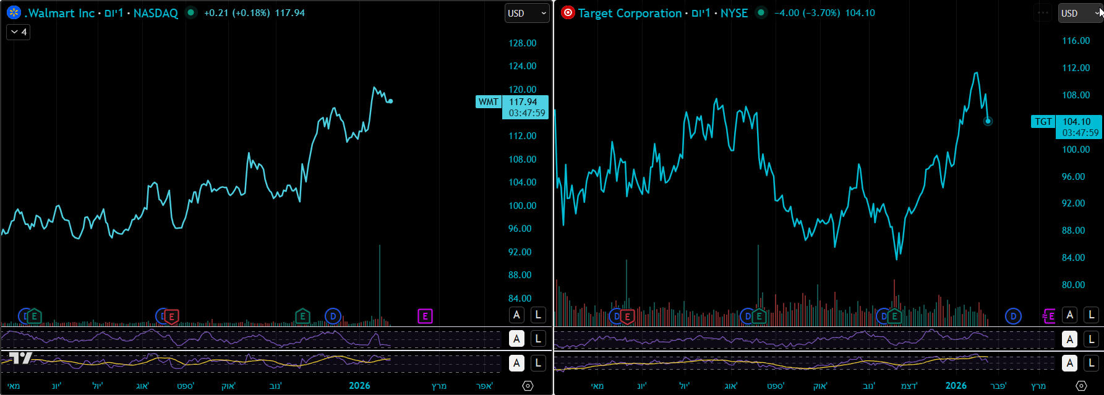Click the Walmart Inc symbol title

point(61,13)
